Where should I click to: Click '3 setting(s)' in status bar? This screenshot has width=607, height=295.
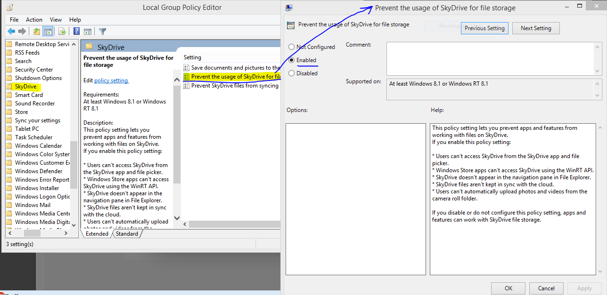coord(19,244)
